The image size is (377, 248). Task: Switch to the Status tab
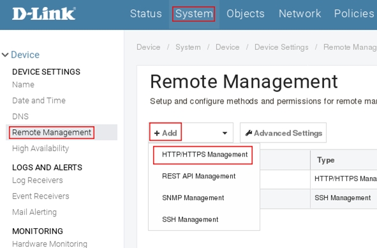coord(145,13)
